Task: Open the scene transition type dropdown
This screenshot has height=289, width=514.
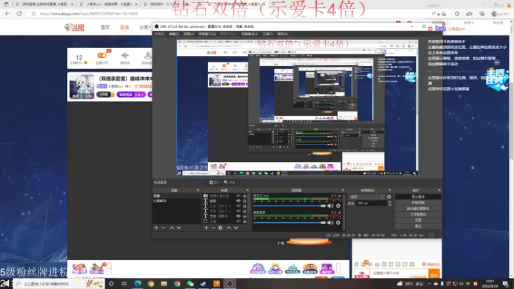Action: click(367, 197)
